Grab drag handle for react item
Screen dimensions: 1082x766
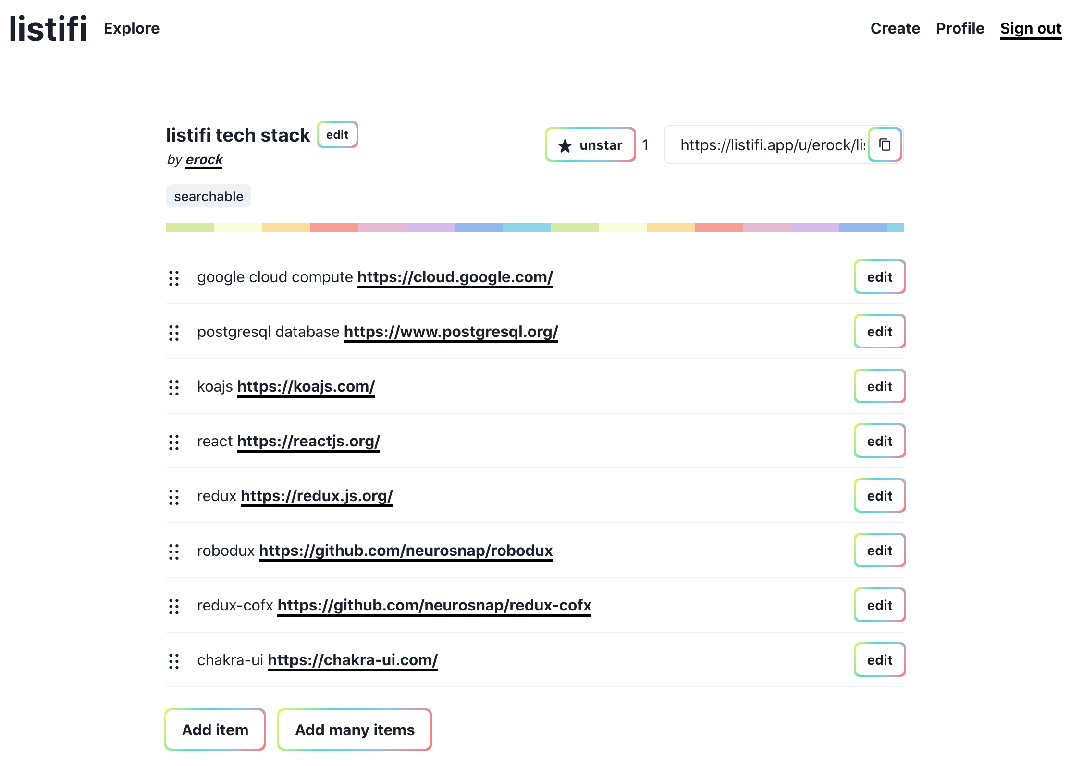(x=174, y=442)
